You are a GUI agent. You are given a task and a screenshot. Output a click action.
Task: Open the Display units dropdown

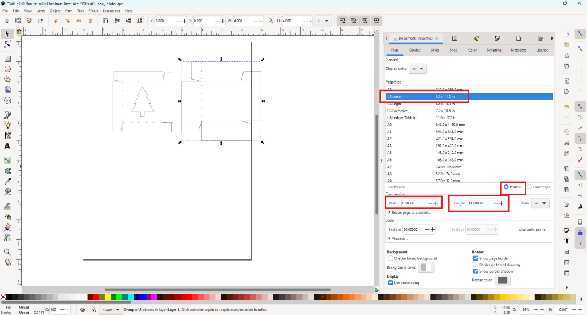click(418, 69)
